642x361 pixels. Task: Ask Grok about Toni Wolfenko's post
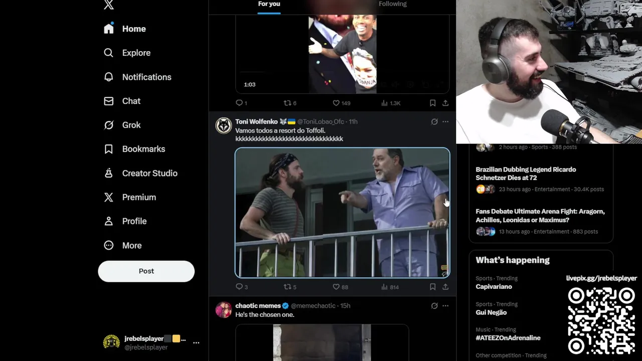(434, 121)
